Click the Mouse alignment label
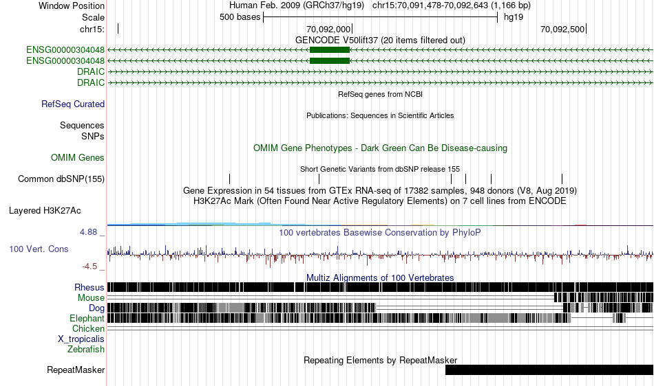 point(91,298)
